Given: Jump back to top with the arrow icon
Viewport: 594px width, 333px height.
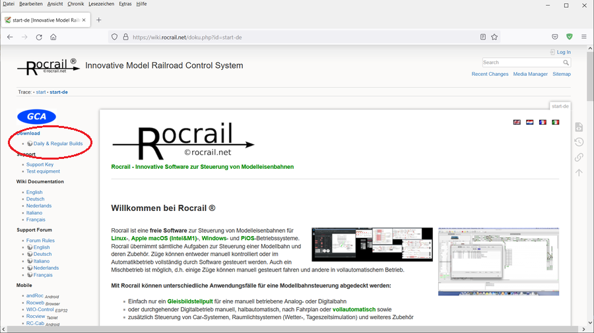Looking at the screenshot, I should pyautogui.click(x=579, y=172).
